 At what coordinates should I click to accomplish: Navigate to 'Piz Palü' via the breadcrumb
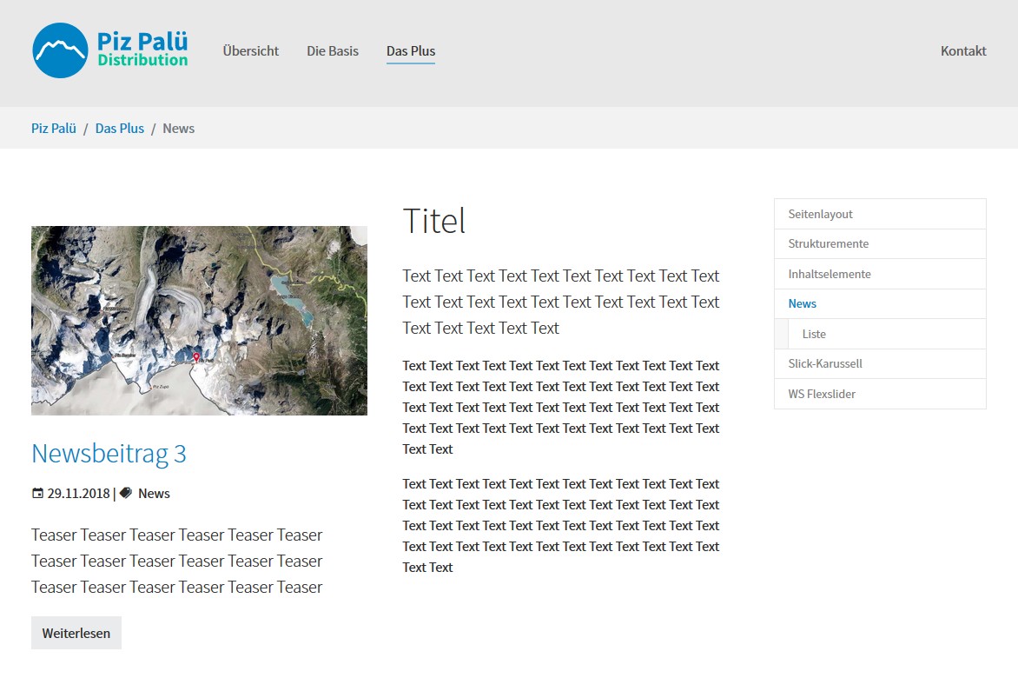point(53,128)
